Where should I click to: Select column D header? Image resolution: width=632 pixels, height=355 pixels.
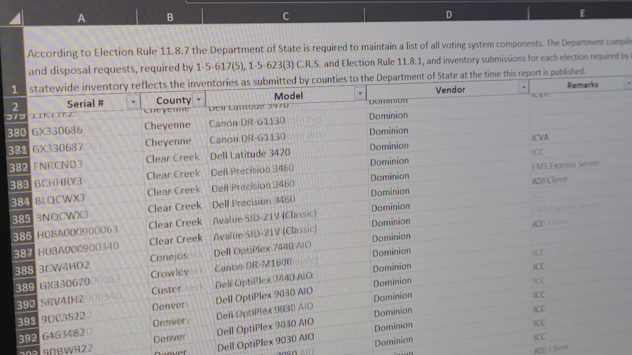(449, 15)
